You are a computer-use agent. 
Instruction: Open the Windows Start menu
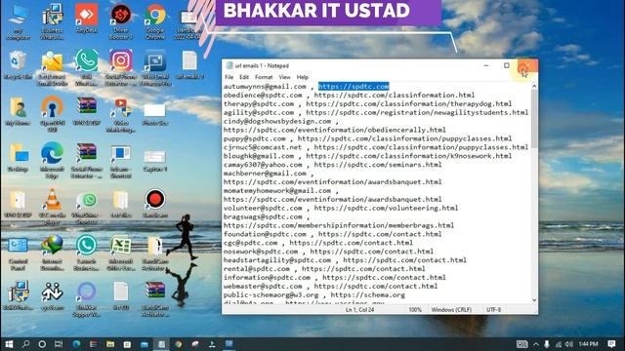[x=9, y=344]
